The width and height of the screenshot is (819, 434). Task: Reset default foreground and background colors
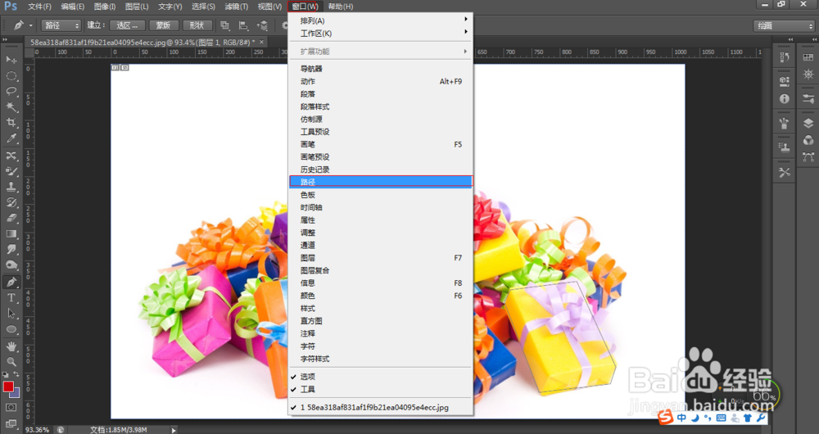[x=5, y=374]
